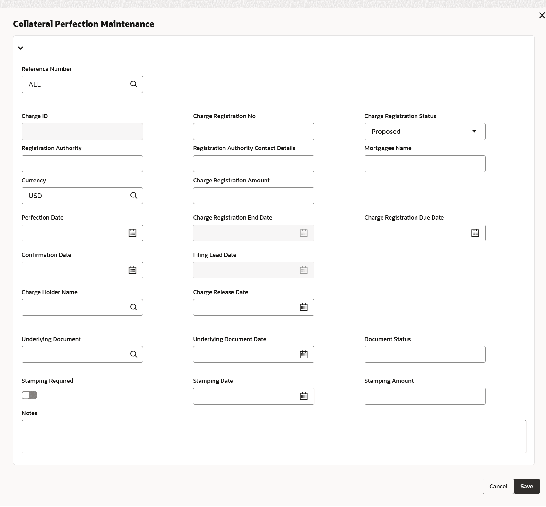
Task: Focus the Mortgagee Name input field
Action: [425, 164]
